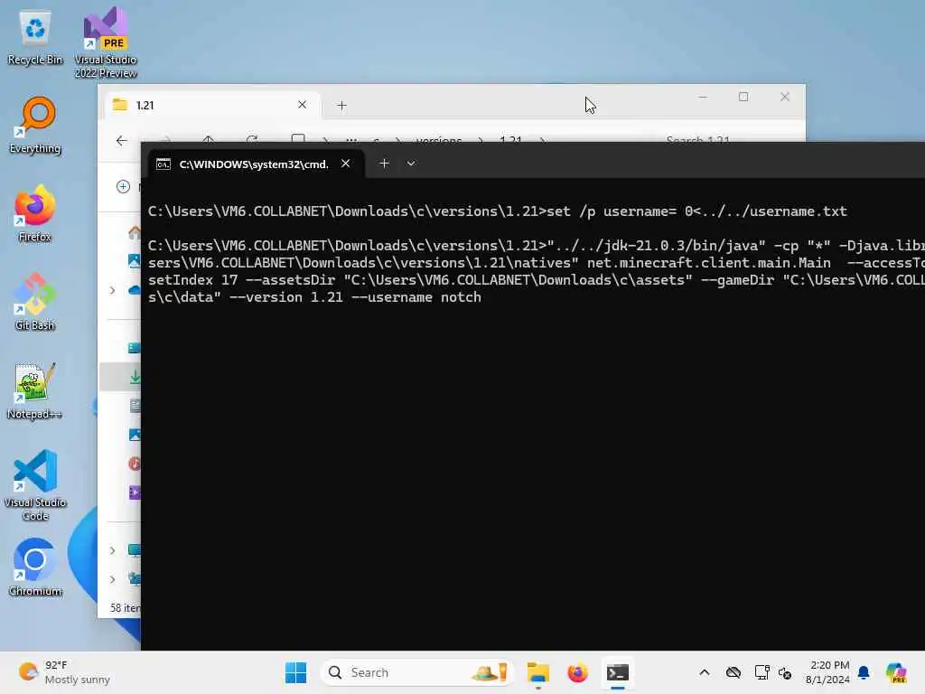Open the Git Bash desktop shortcut
Viewport: 925px width, 694px height.
[x=35, y=302]
